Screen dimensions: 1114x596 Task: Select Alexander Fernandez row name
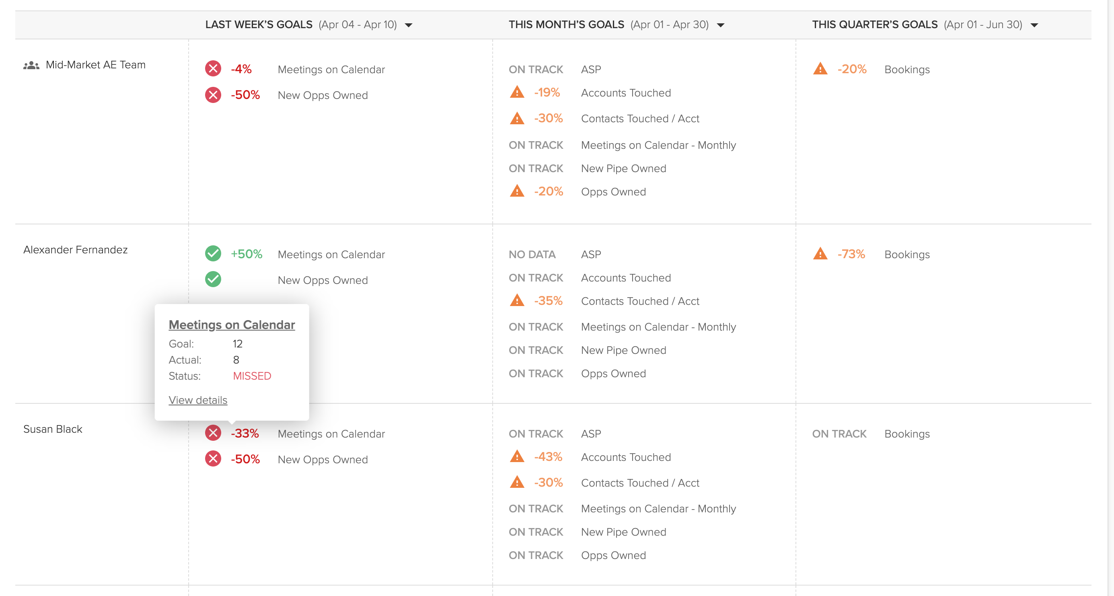click(x=75, y=250)
